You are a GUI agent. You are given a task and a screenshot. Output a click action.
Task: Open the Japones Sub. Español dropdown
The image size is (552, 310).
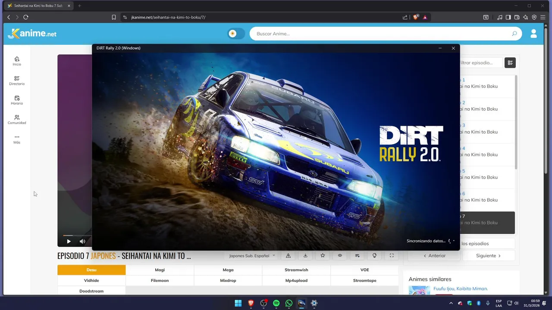(252, 256)
